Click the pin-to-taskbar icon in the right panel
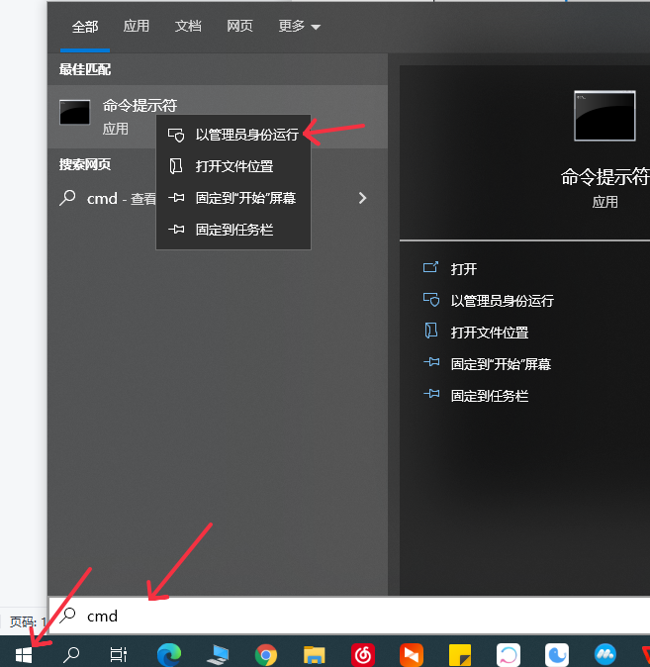This screenshot has width=650, height=667. click(x=431, y=394)
